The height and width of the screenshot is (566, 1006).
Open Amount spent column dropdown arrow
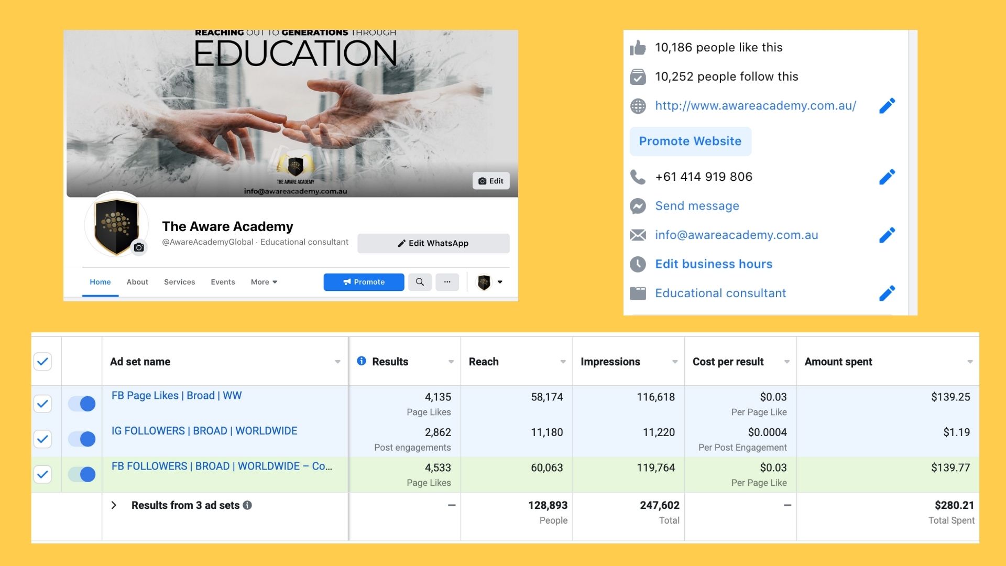click(x=970, y=362)
